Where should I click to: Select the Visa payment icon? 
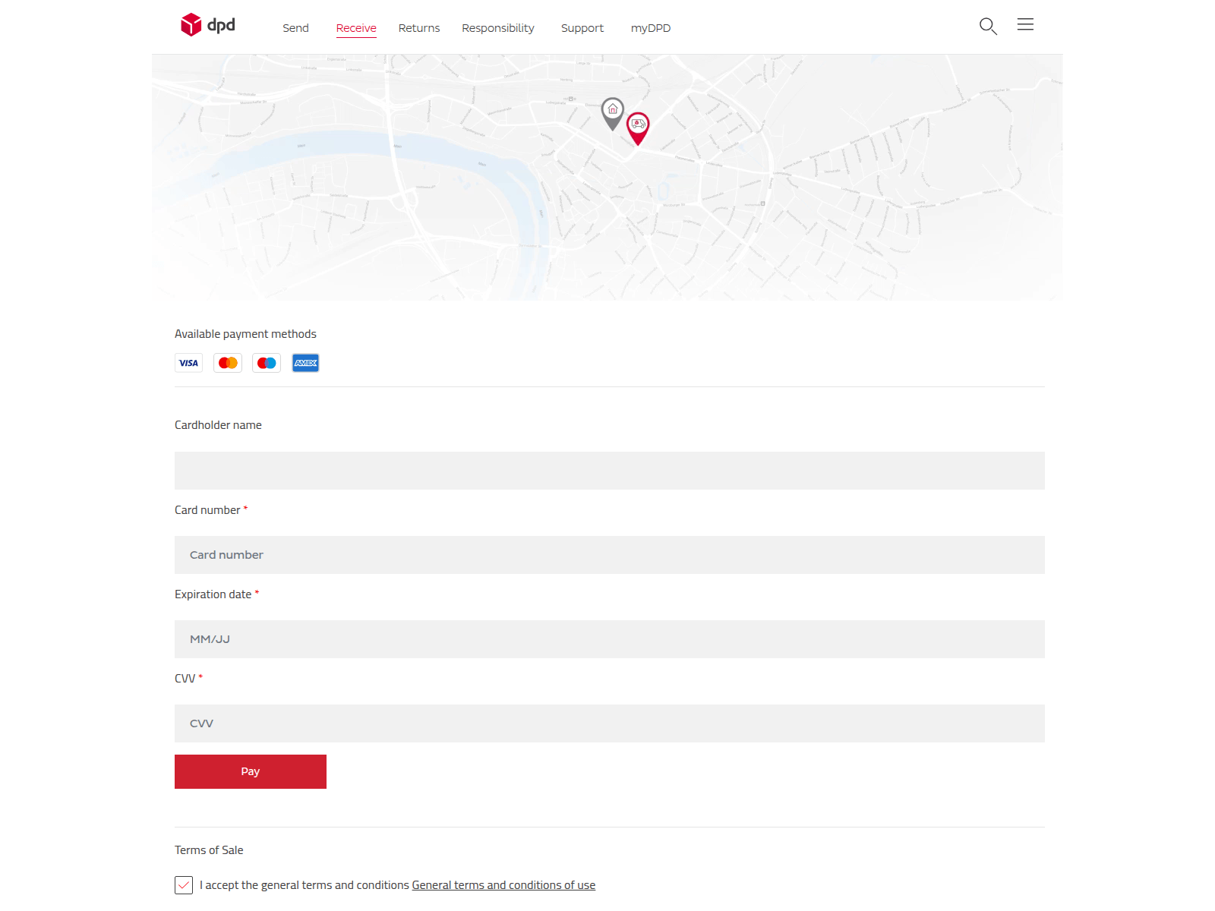[x=188, y=363]
